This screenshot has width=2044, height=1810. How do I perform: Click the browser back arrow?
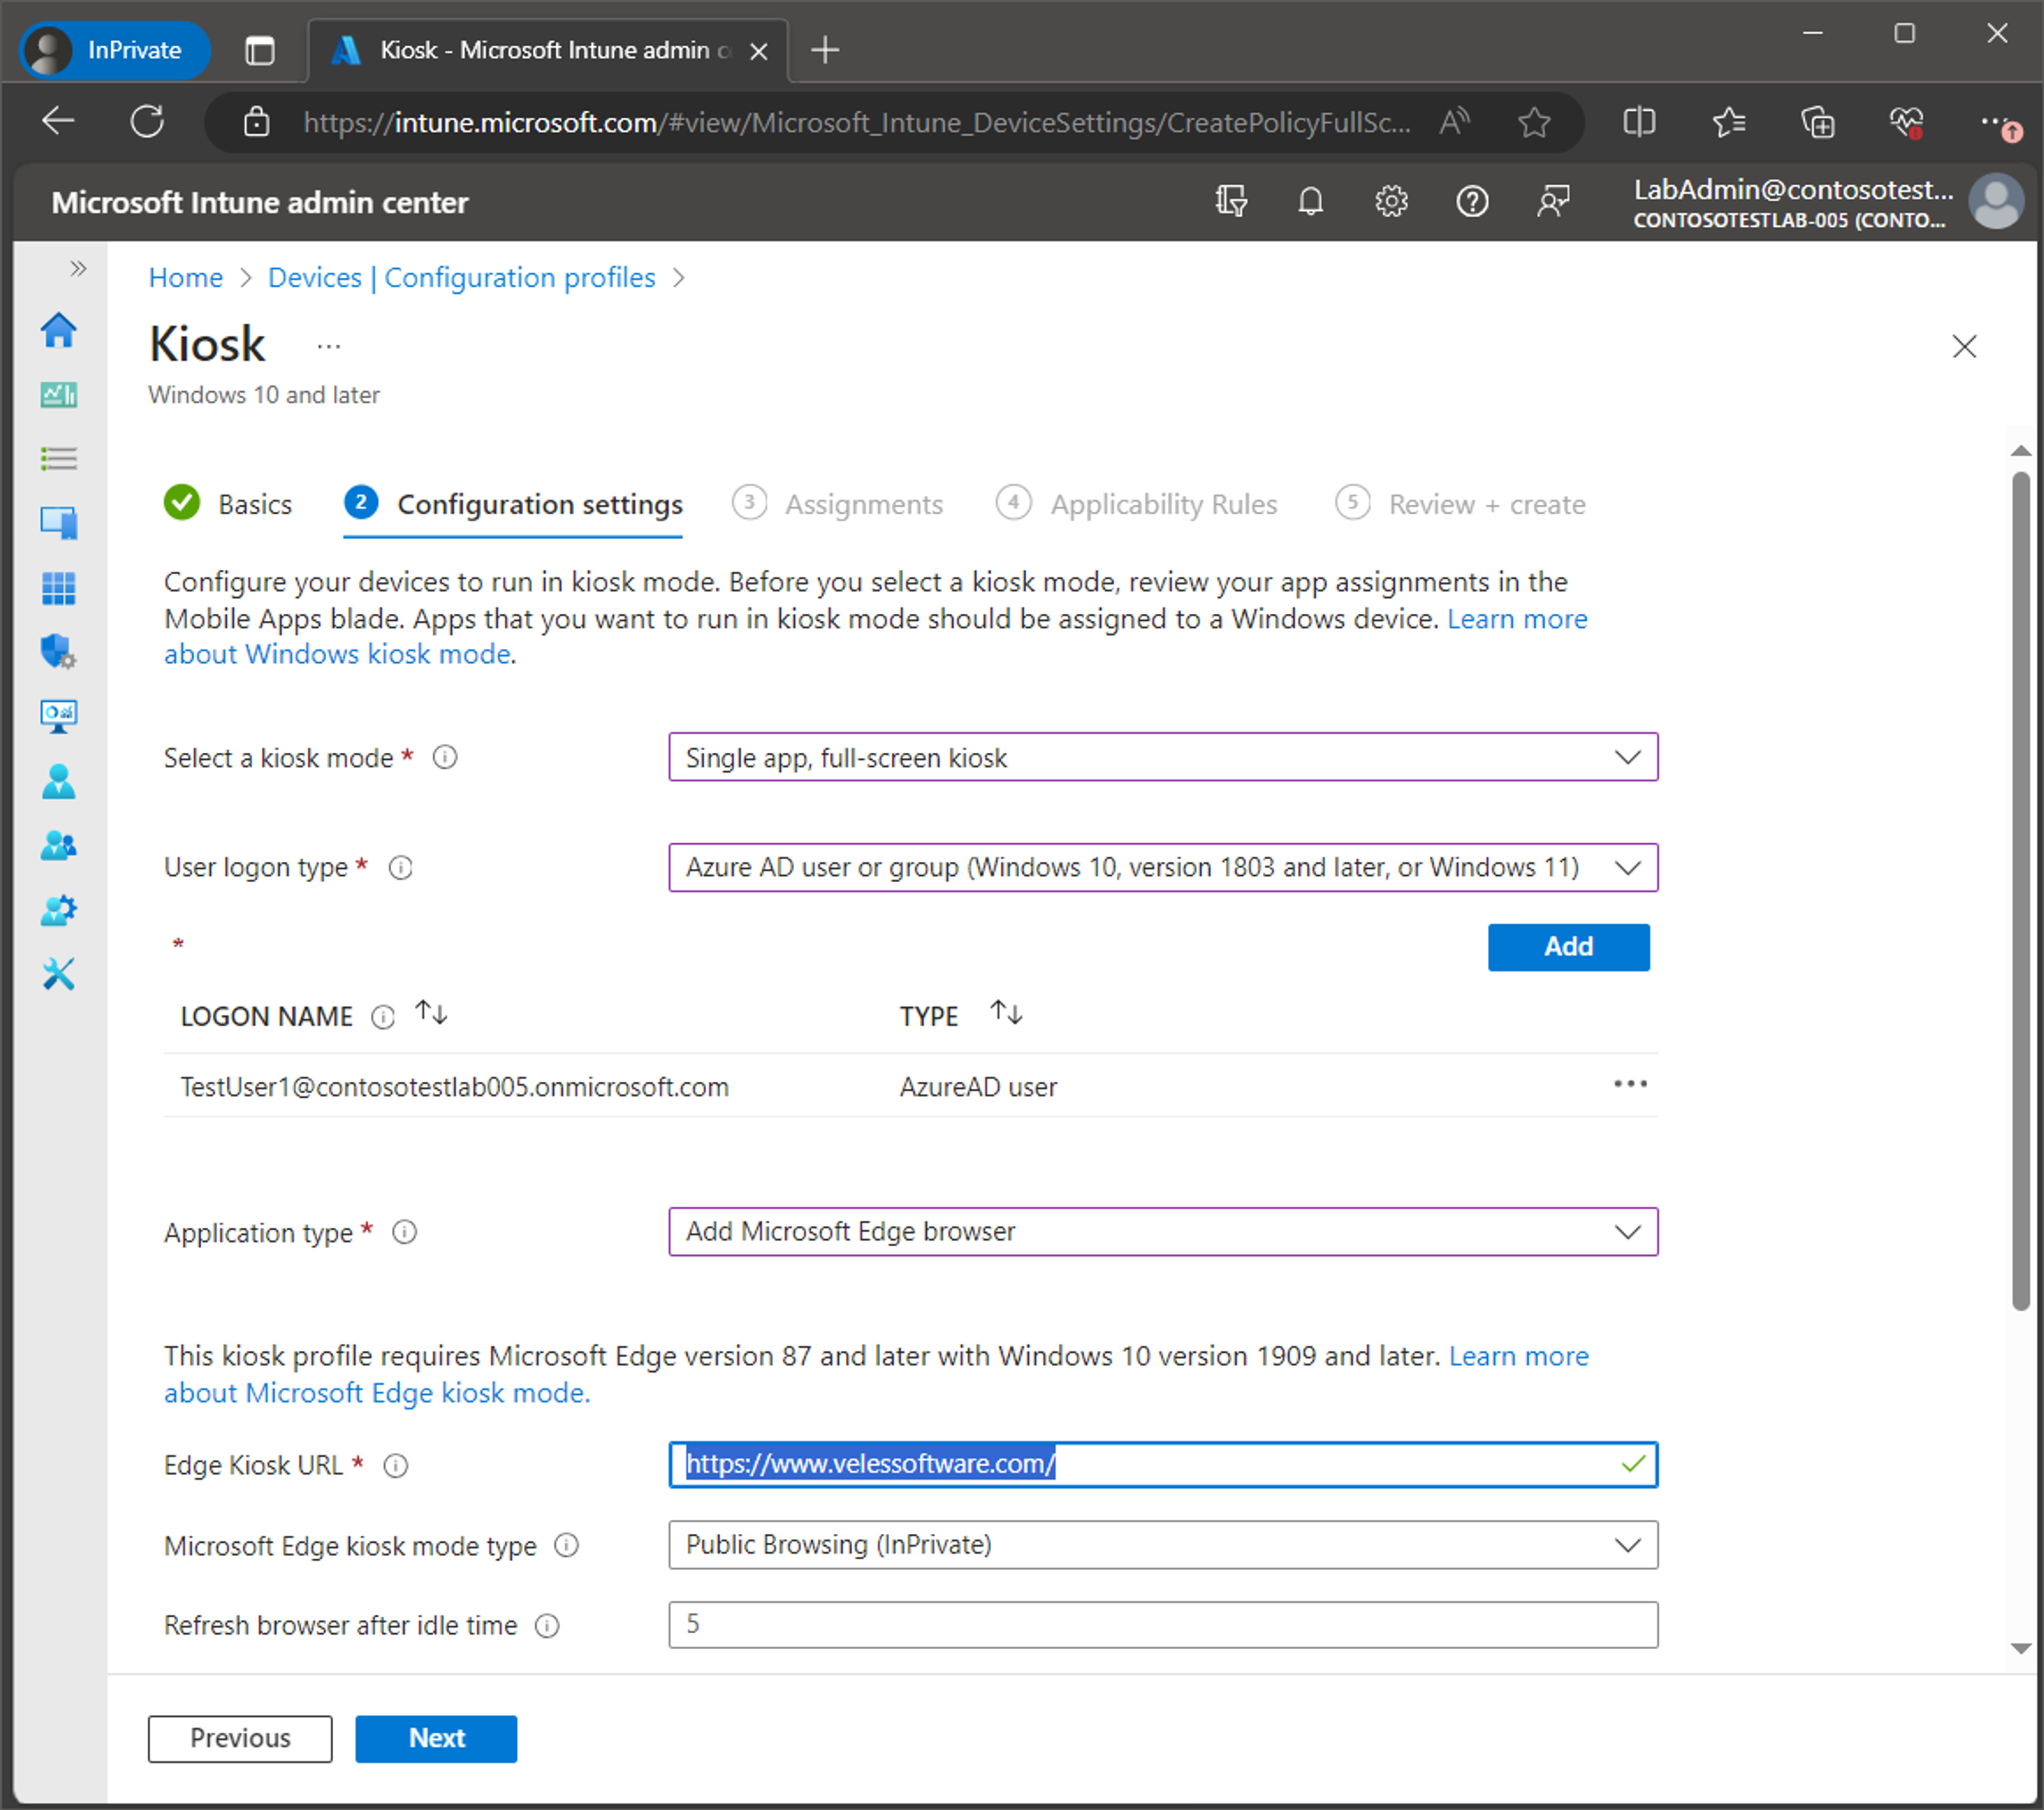(58, 122)
